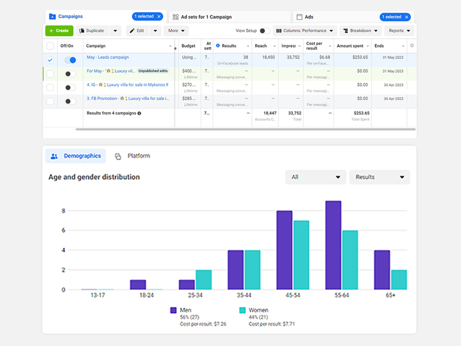This screenshot has width=461, height=346.
Task: Select the Demographics tab
Action: (x=76, y=156)
